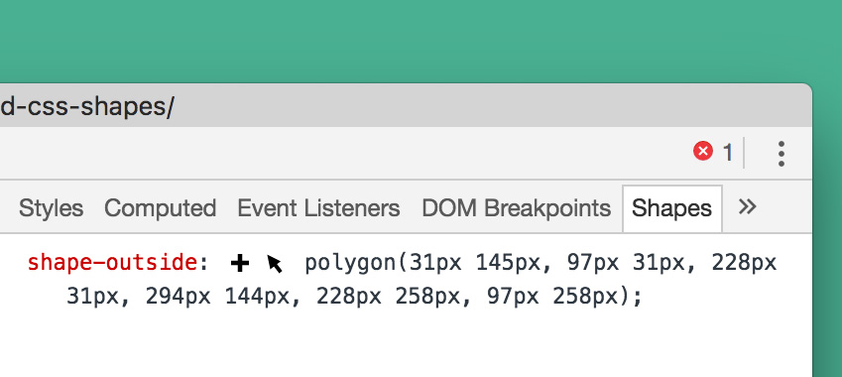The height and width of the screenshot is (377, 842).
Task: Go to the Event Listeners tab
Action: pyautogui.click(x=318, y=207)
